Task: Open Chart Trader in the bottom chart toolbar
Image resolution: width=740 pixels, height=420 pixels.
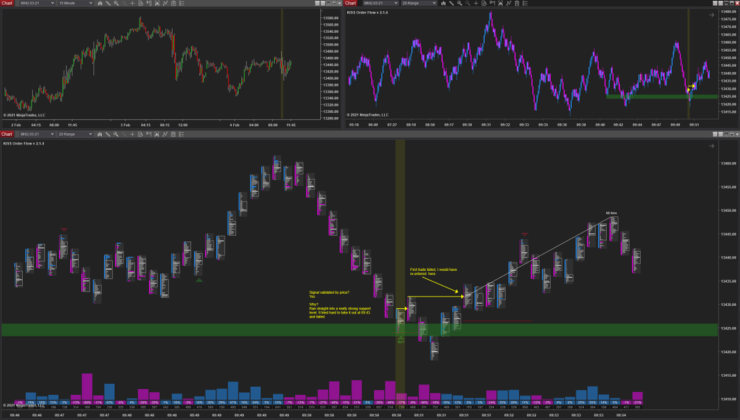Action: 149,134
